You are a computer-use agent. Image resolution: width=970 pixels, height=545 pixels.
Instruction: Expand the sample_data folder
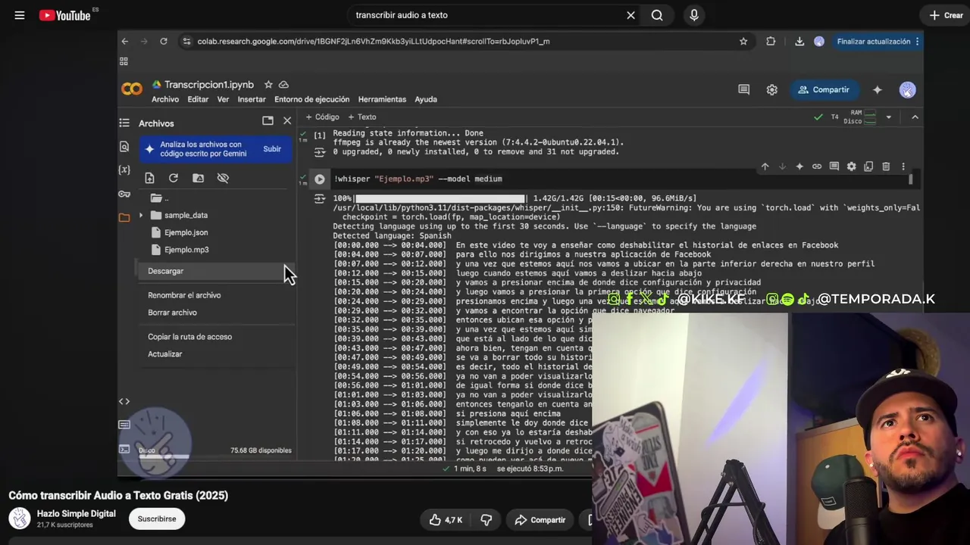pyautogui.click(x=140, y=216)
